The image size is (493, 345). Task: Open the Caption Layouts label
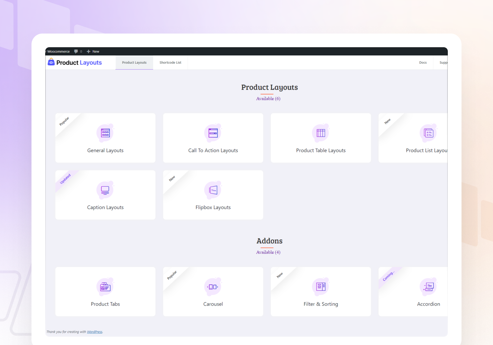pyautogui.click(x=105, y=207)
